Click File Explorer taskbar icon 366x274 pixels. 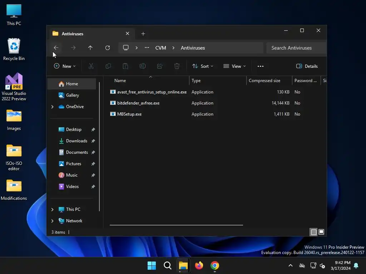tap(183, 265)
